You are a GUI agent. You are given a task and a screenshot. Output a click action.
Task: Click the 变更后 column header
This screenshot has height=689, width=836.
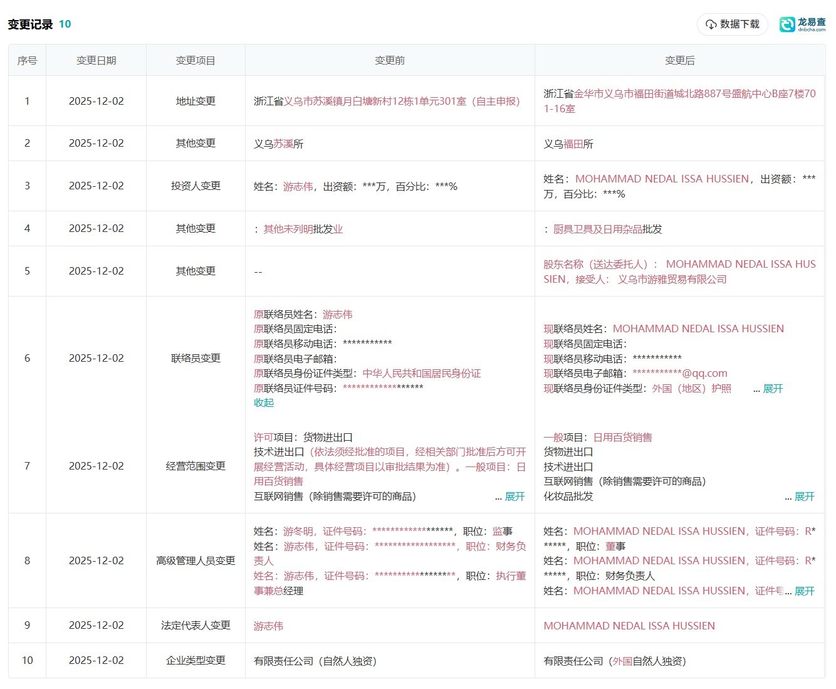tap(679, 60)
